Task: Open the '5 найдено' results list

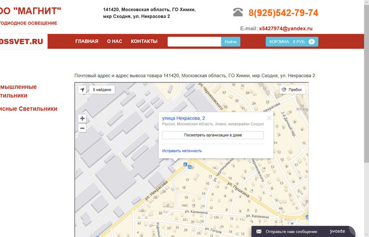Action: point(103,90)
